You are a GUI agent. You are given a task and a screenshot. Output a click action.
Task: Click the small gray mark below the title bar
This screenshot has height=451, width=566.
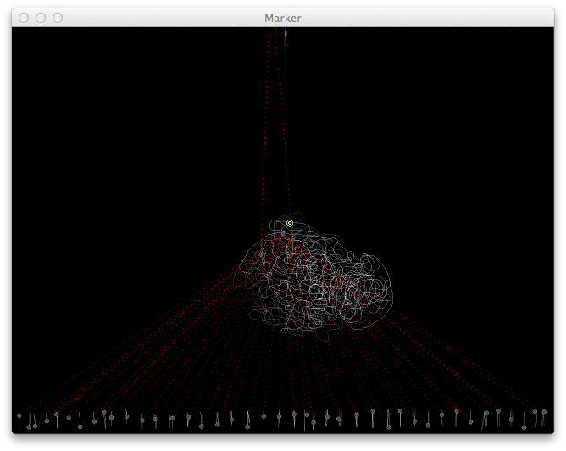(x=286, y=36)
